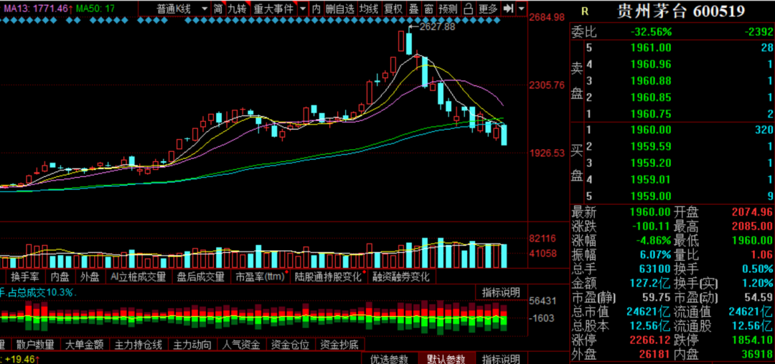Open the dropdown arrow after the jump-to-latest icon
This screenshot has width=775, height=364.
click(x=520, y=9)
